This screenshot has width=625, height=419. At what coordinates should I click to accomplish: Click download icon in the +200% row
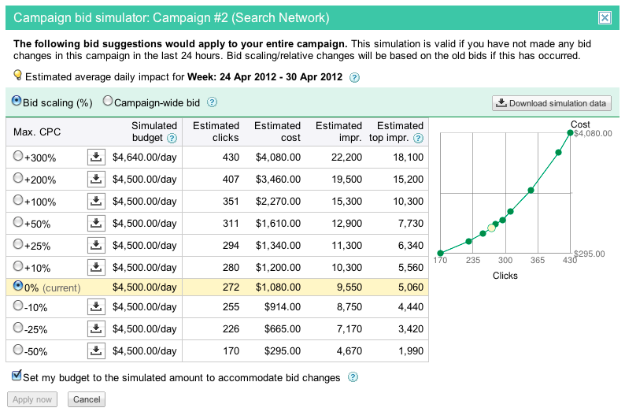(x=95, y=180)
